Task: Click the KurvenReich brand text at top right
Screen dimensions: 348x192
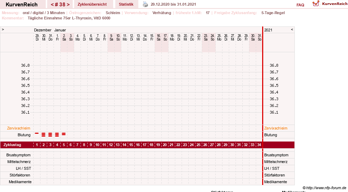Action: (335, 4)
